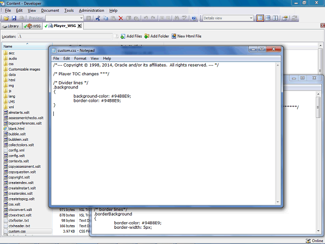Select the audio folder
325x244 pixels.
[13, 58]
